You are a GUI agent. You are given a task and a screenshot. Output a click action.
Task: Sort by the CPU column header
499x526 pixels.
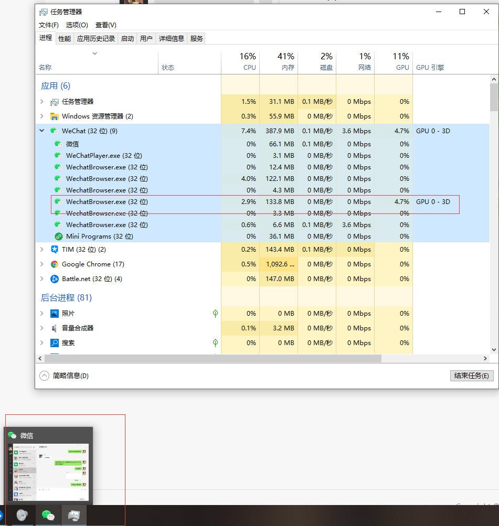[240, 62]
